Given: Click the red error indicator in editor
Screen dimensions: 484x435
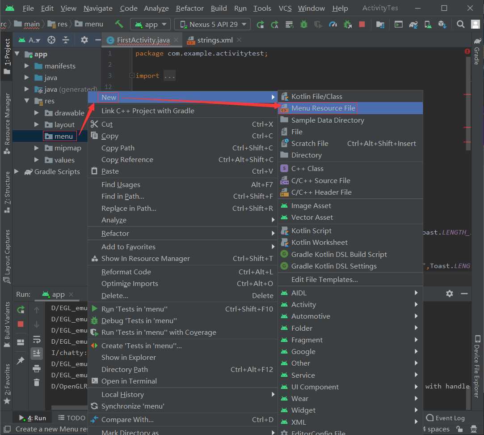Looking at the screenshot, I should [467, 51].
